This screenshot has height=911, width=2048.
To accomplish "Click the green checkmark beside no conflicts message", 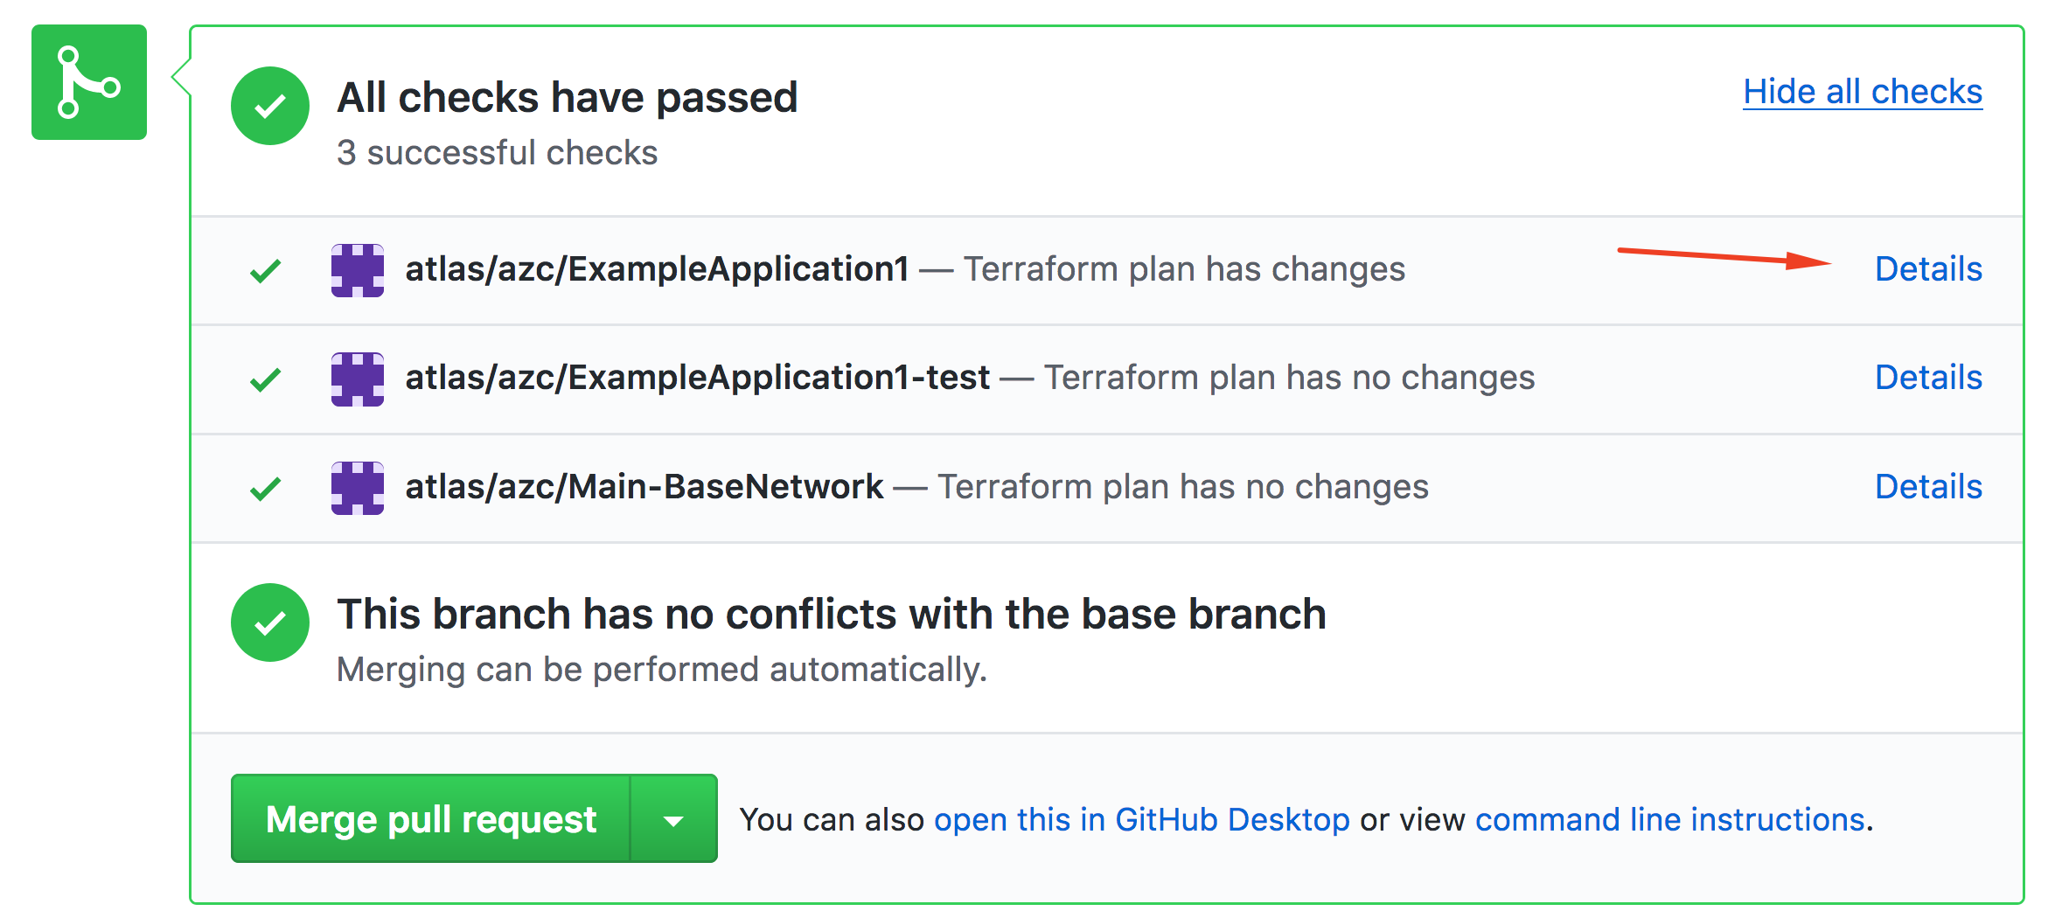I will pos(269,622).
